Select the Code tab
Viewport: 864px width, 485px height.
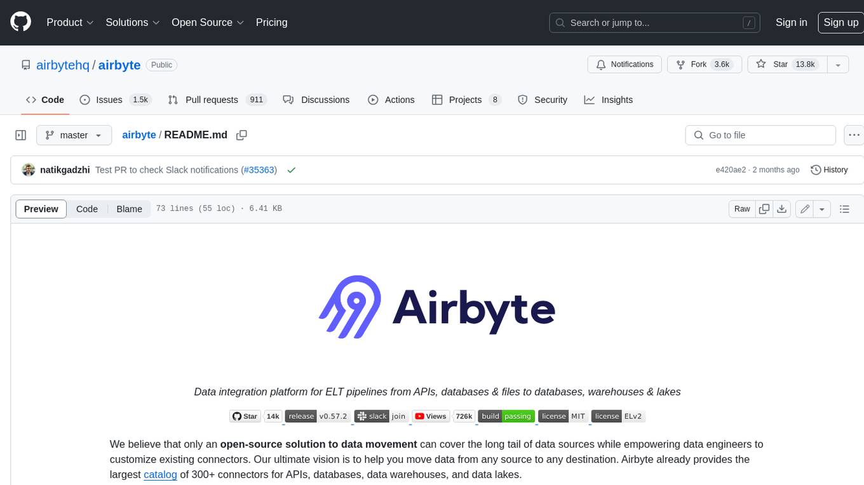(45, 100)
